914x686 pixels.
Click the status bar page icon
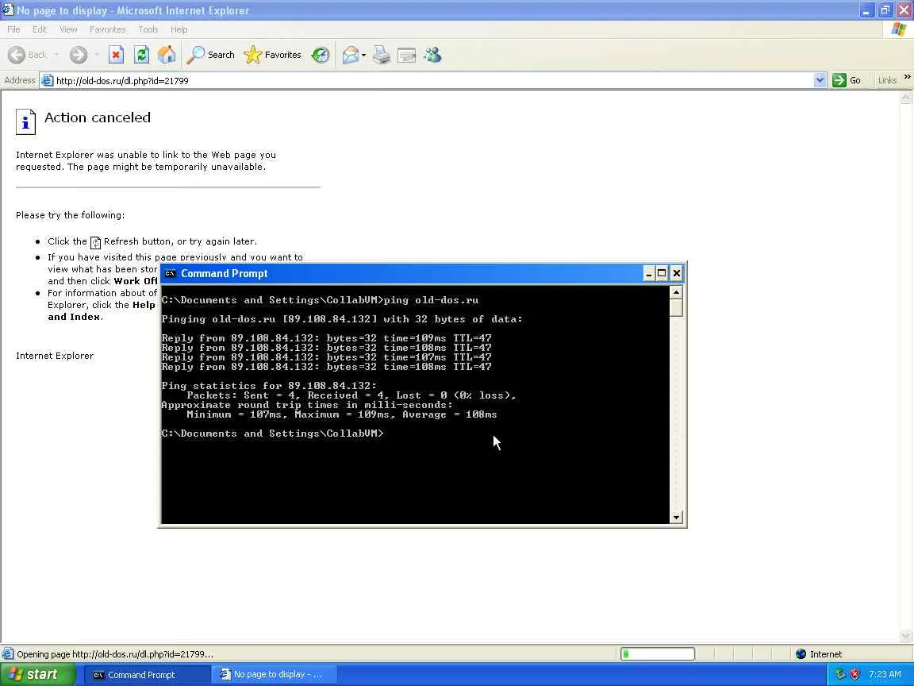click(8, 654)
